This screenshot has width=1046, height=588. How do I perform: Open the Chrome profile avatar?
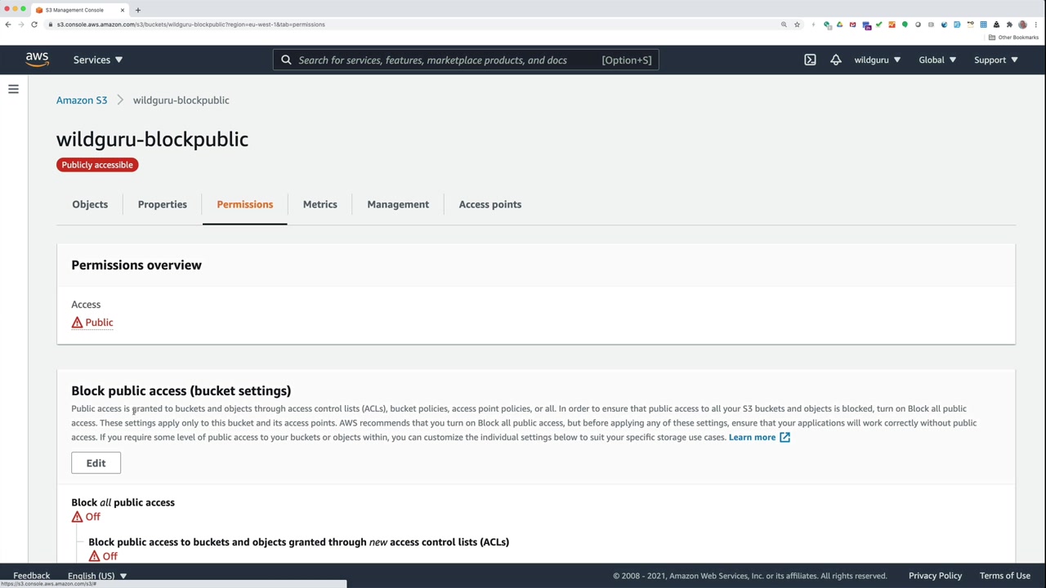coord(1022,24)
